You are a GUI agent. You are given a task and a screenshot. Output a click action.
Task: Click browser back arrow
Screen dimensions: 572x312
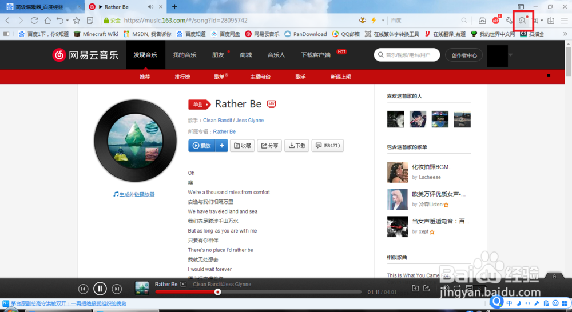pyautogui.click(x=7, y=21)
